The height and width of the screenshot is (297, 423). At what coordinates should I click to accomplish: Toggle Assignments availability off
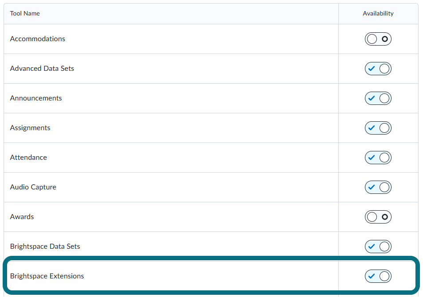(378, 128)
